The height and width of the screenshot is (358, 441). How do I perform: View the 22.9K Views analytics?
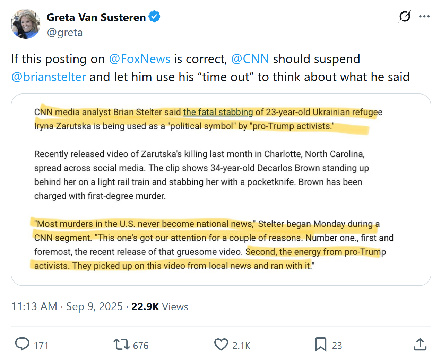[159, 307]
